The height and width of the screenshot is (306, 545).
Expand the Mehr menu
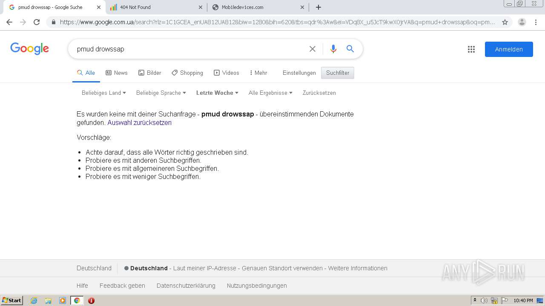click(x=258, y=73)
